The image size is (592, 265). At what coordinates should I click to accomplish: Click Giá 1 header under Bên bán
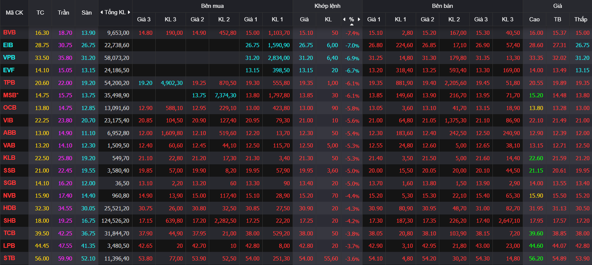pyautogui.click(x=374, y=19)
